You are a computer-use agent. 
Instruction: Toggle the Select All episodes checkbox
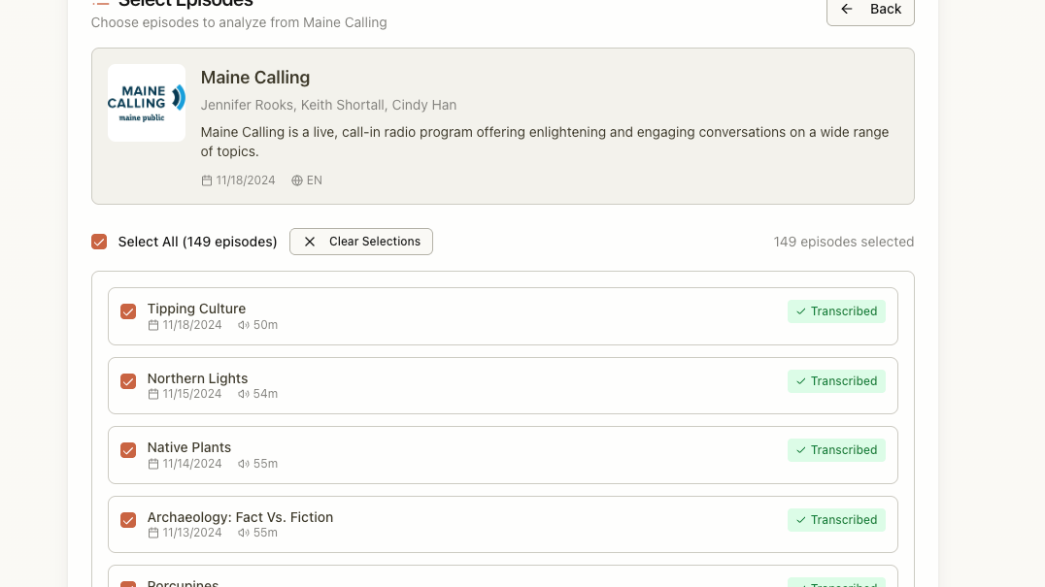(x=99, y=242)
